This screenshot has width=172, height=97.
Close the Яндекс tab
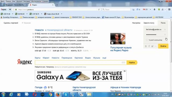[53, 5]
